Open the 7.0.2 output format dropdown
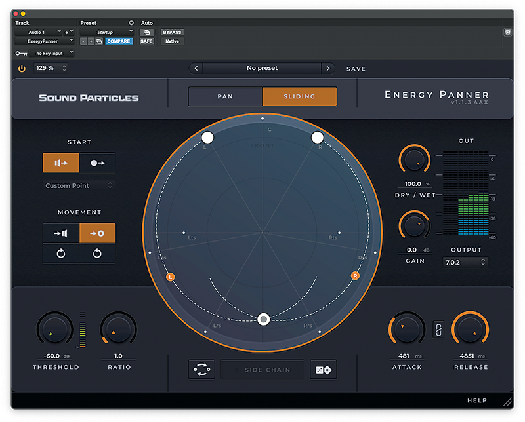This screenshot has height=422, width=525. click(x=465, y=263)
